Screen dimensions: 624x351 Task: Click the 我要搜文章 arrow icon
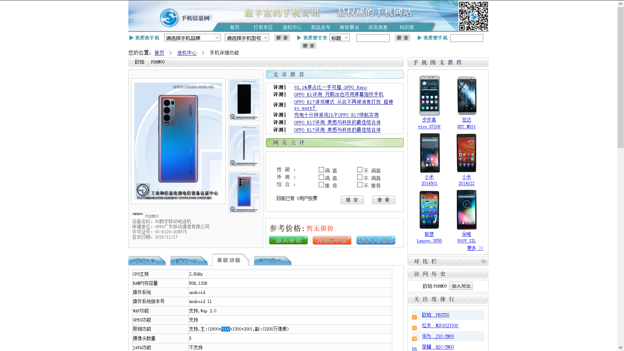(299, 38)
